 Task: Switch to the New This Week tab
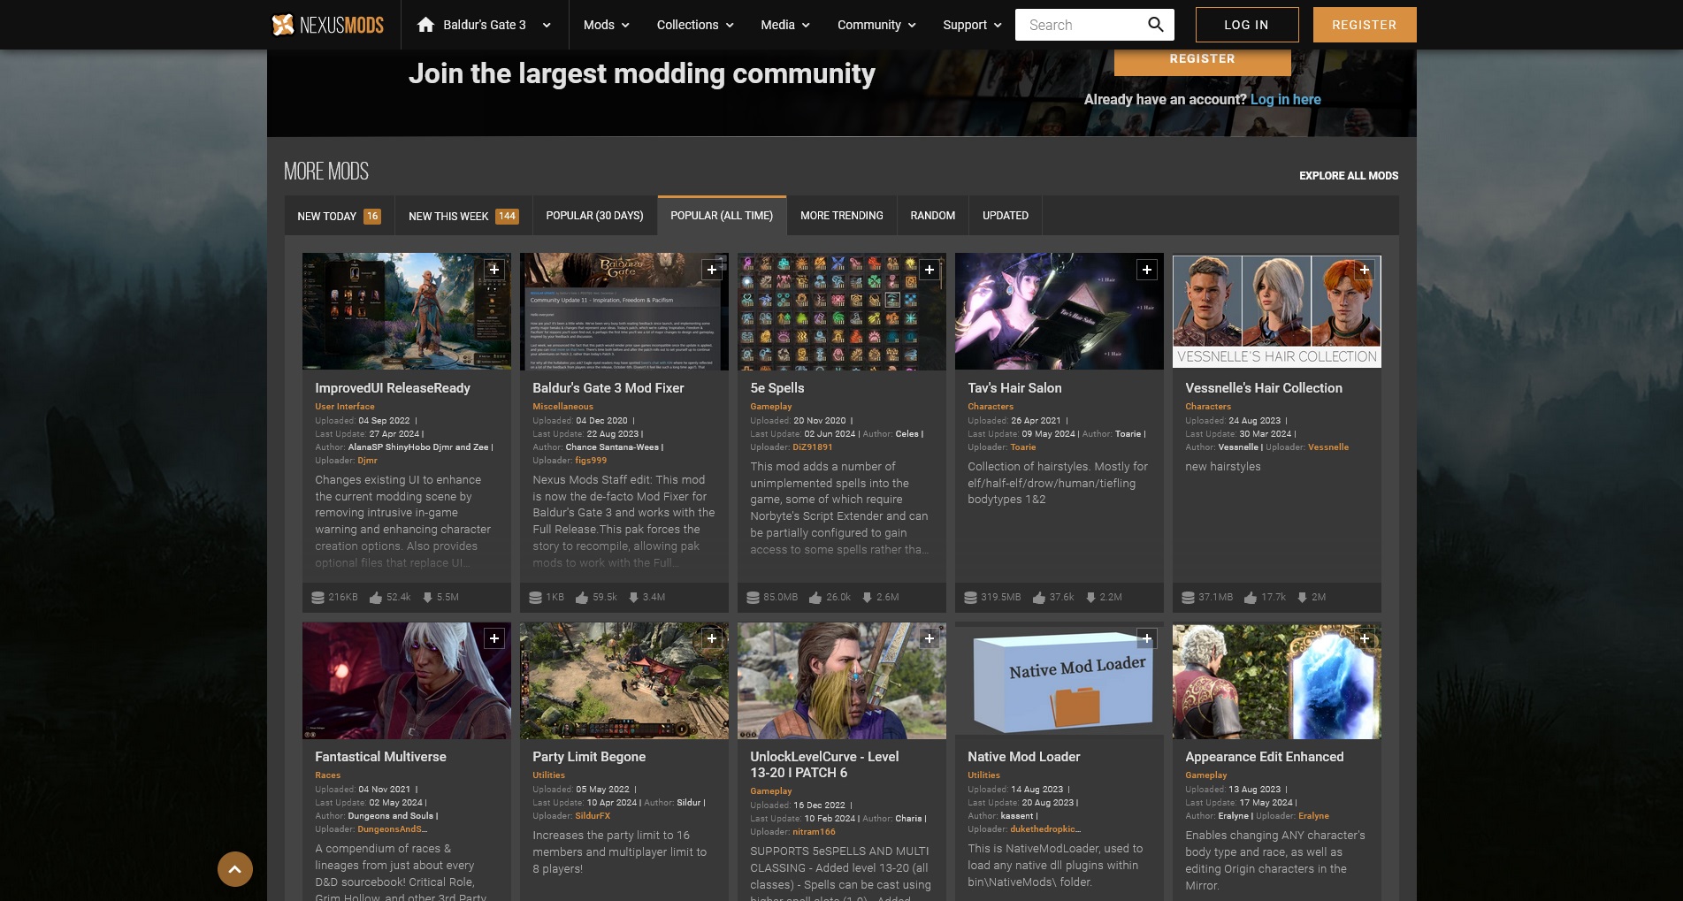(463, 216)
